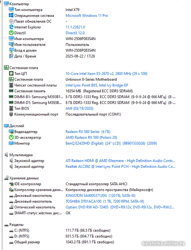Open the ATI Radeon HDMI audio link
The width and height of the screenshot is (191, 250).
pos(120,161)
